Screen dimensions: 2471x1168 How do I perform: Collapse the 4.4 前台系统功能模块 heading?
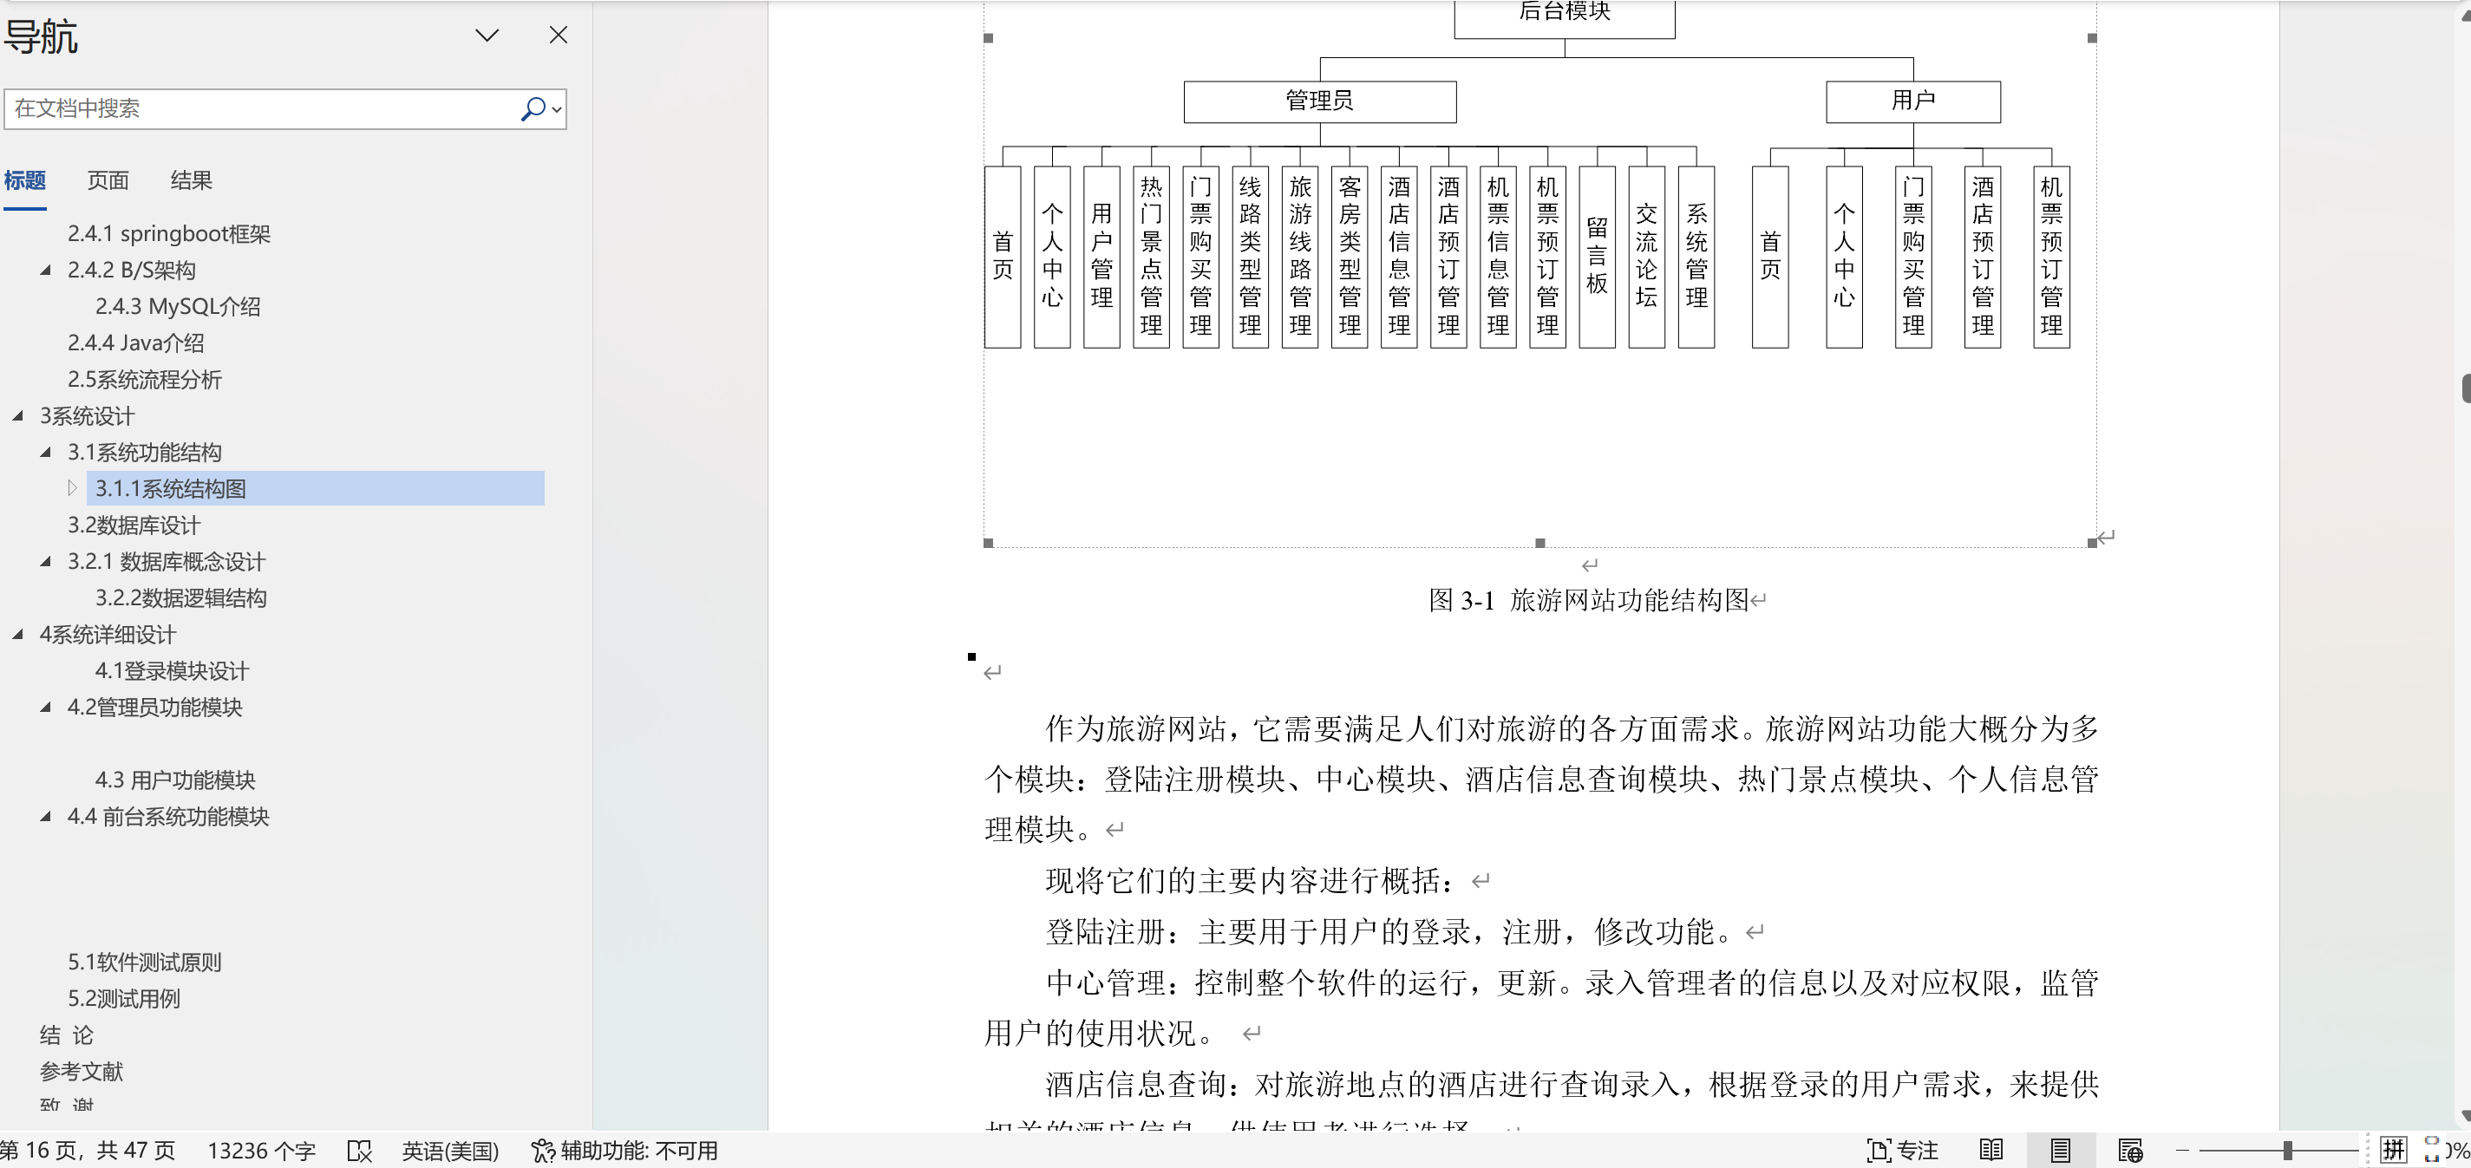click(x=45, y=817)
